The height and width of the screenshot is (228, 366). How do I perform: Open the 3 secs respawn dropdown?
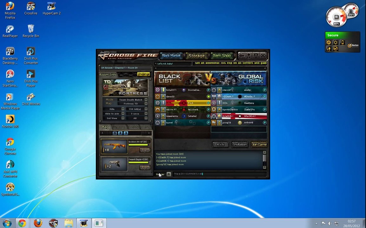click(146, 114)
